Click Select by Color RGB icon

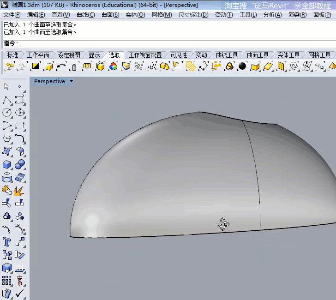(113, 66)
